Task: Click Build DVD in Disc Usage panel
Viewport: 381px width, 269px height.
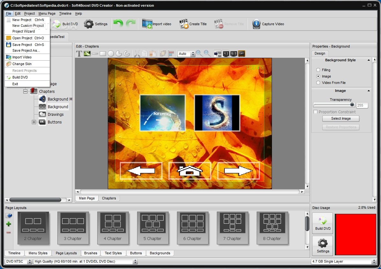Action: [x=323, y=223]
